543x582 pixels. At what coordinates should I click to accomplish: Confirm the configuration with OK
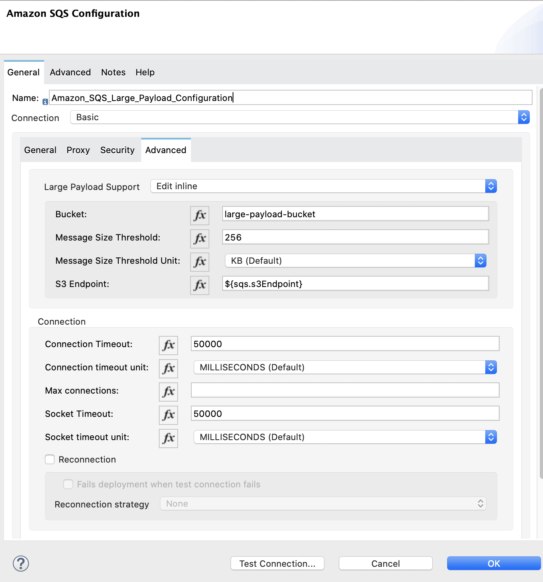click(x=493, y=563)
